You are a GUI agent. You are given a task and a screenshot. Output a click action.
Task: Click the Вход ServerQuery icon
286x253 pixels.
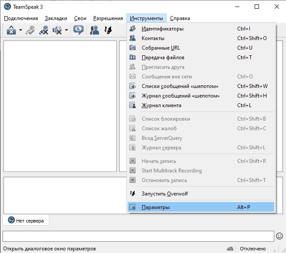point(133,138)
